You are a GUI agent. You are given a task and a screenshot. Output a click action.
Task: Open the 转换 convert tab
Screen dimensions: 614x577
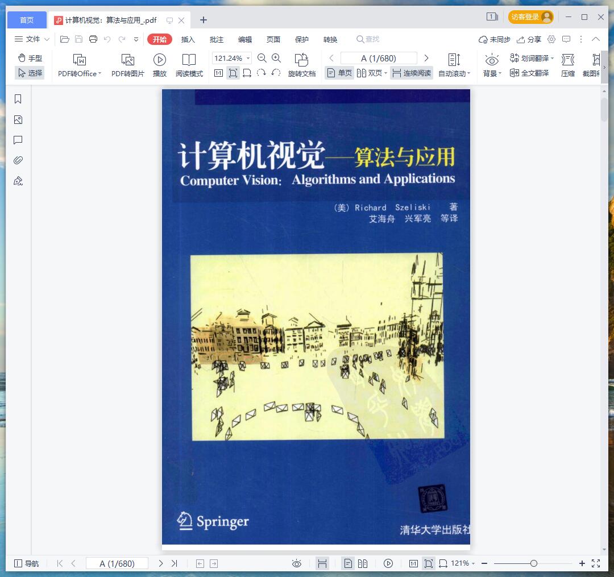[330, 39]
